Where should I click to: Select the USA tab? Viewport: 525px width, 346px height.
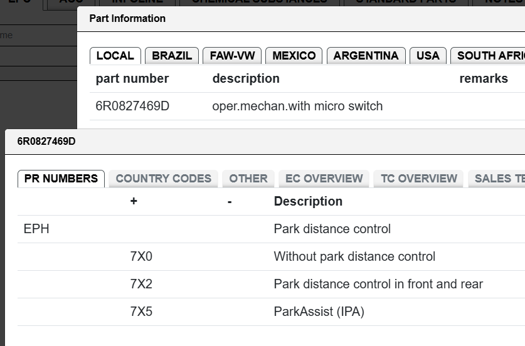click(x=428, y=56)
